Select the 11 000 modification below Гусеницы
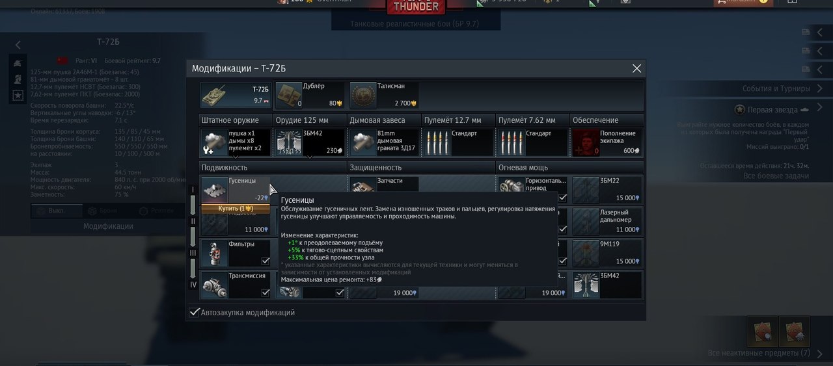The image size is (833, 366). (x=236, y=224)
